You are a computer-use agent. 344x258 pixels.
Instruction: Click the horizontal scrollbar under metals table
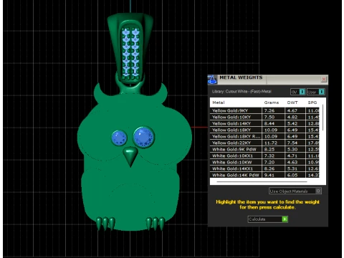coord(262,182)
